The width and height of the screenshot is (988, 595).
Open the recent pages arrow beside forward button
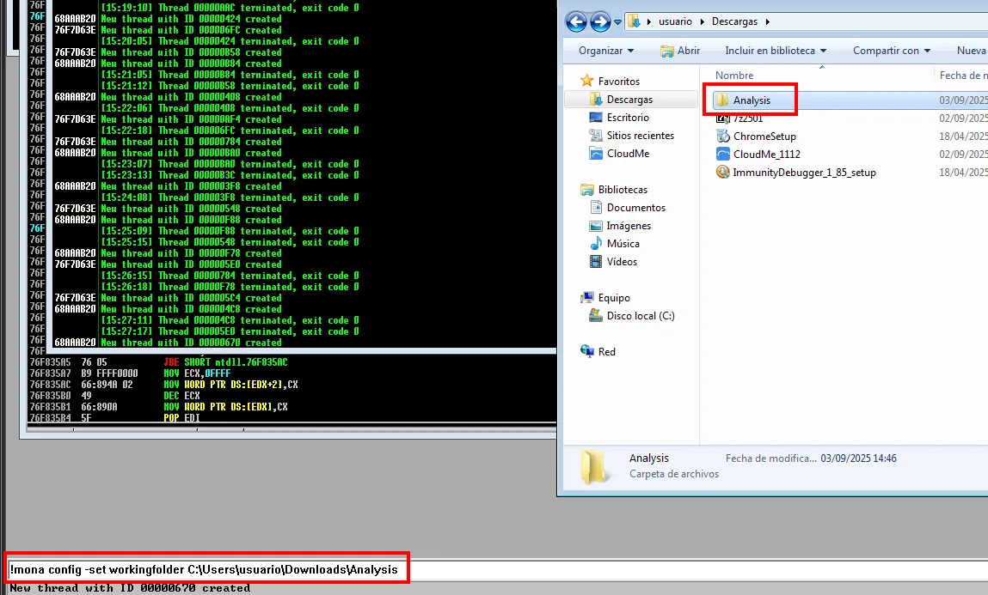click(617, 22)
